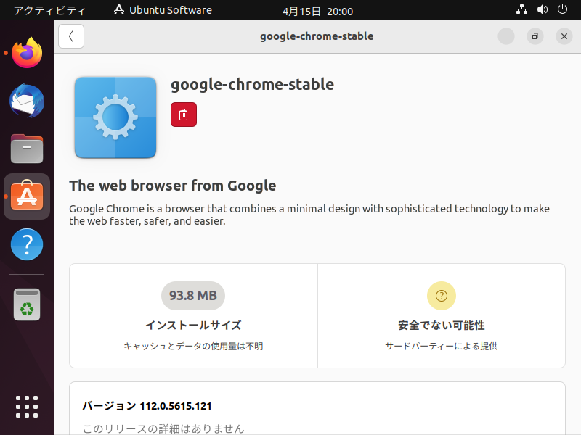Screen dimensions: 581x435
Task: Click the google-chrome-stable window title
Action: (x=317, y=36)
